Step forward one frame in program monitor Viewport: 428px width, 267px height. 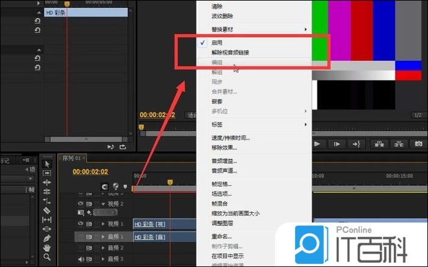337,144
